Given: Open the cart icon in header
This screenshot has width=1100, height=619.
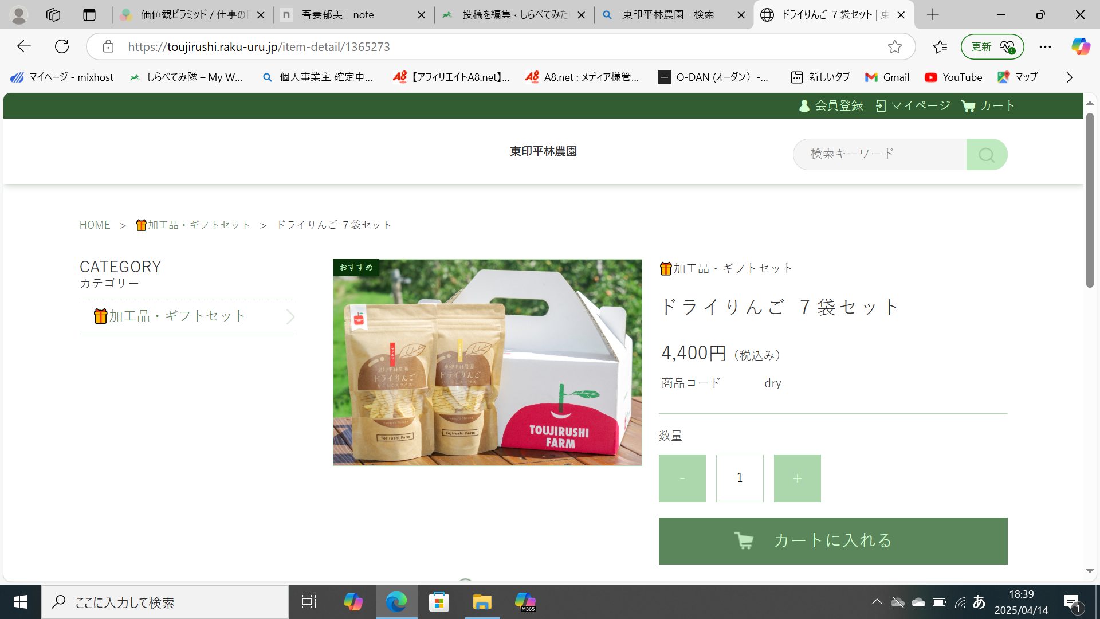Looking at the screenshot, I should 968,106.
